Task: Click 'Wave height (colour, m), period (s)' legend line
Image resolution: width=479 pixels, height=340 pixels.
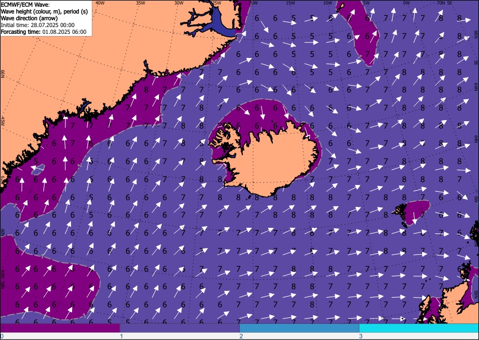Action: (x=45, y=11)
